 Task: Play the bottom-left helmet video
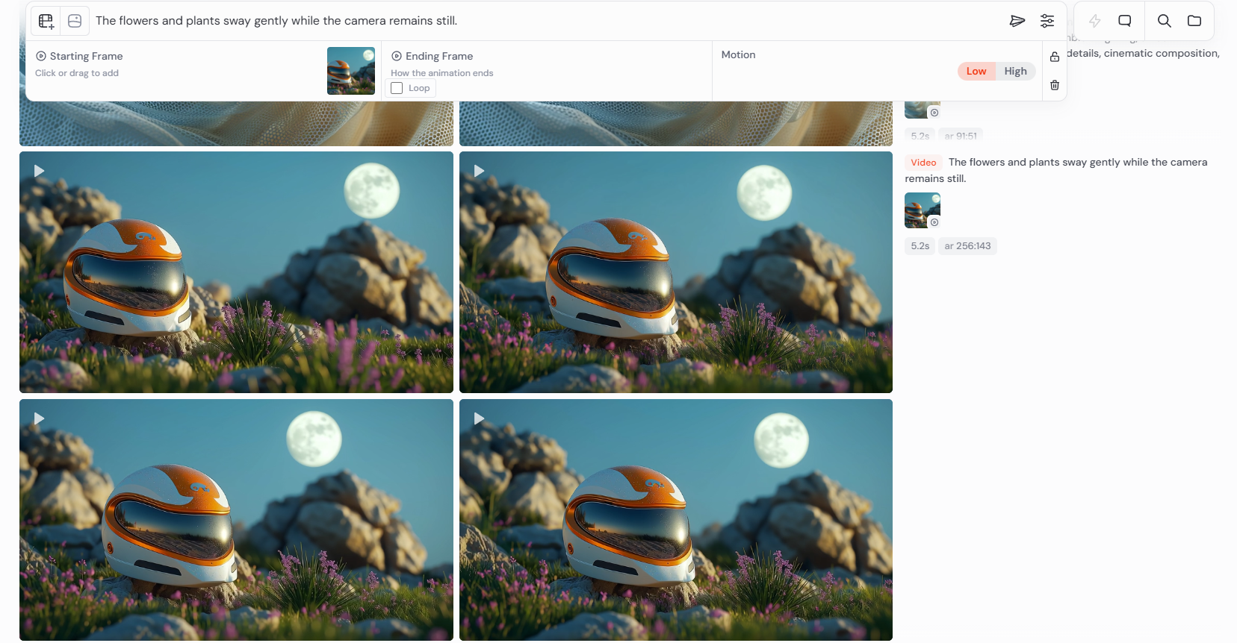[x=39, y=418]
